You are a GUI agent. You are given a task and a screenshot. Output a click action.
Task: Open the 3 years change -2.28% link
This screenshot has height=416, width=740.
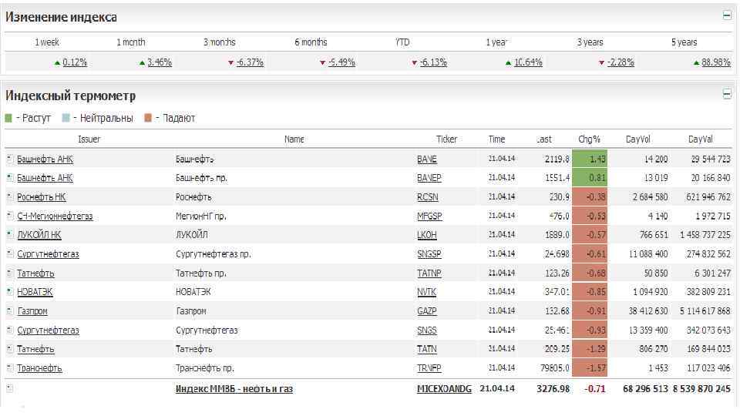tap(621, 62)
